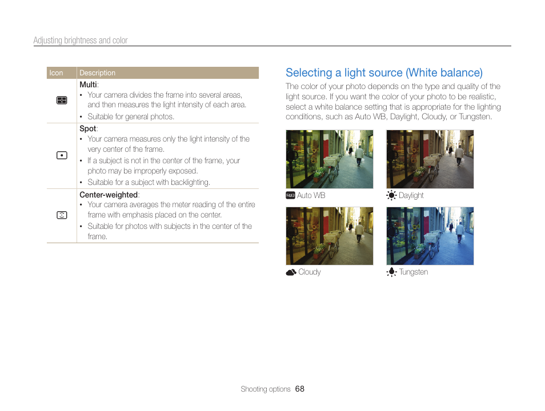Viewport: 545px width, 411px height.
Task: Click the Daylight sun icon
Action: pyautogui.click(x=391, y=195)
